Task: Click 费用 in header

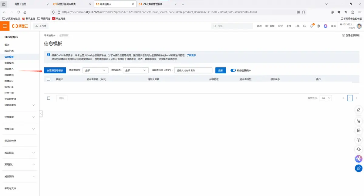Action: click(x=259, y=26)
